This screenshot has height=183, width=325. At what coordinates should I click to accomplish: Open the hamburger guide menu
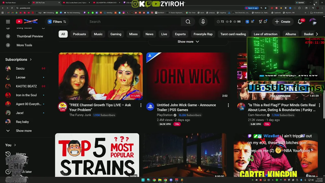pos(8,22)
